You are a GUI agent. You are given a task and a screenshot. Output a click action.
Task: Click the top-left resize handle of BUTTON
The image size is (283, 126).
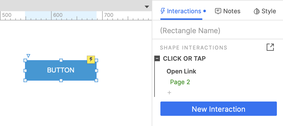click(x=25, y=60)
